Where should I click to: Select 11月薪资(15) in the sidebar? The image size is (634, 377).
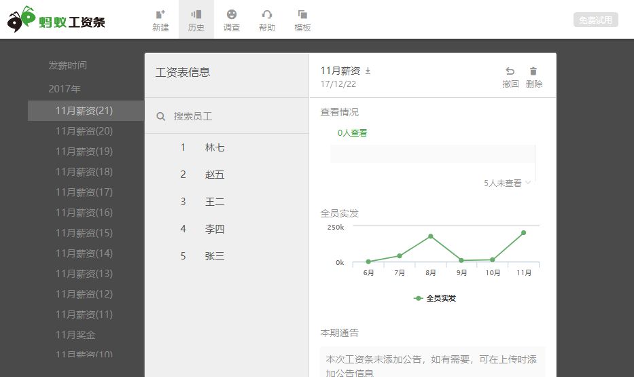click(86, 233)
